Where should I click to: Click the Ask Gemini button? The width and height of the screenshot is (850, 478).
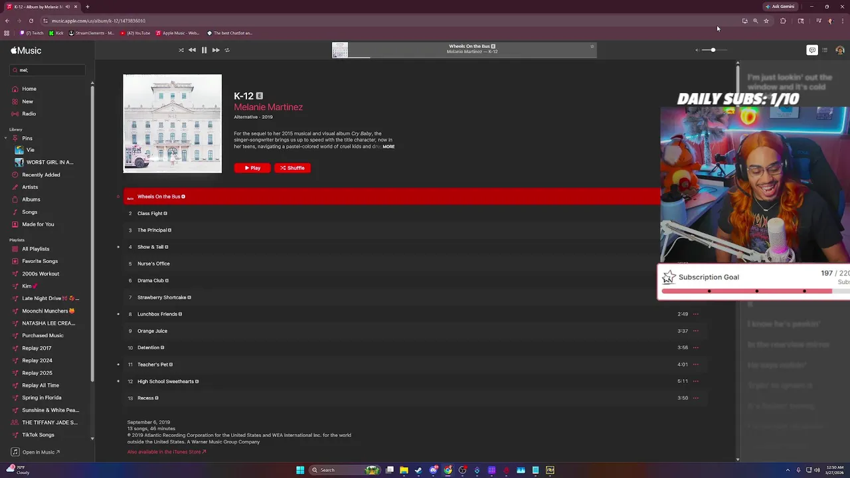click(780, 7)
